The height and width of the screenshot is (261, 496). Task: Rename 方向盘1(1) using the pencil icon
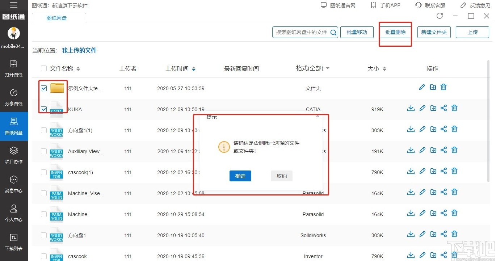422,129
